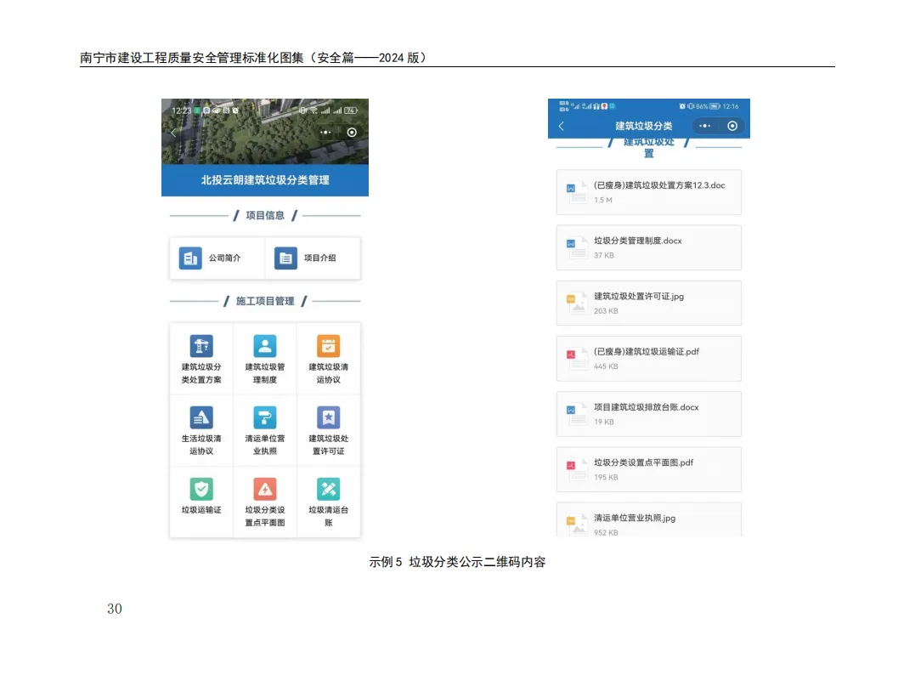Go back from 建筑垃圾分类 page
Viewport: 915px width, 675px height.
pos(562,126)
